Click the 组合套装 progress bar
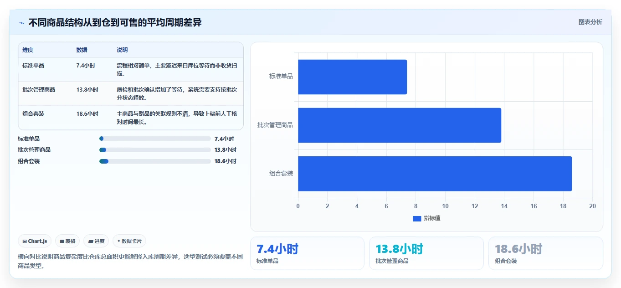Image resolution: width=621 pixels, height=288 pixels. [x=155, y=161]
